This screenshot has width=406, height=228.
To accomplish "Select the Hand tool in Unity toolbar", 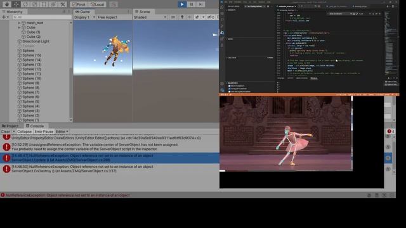I will pos(7,4).
